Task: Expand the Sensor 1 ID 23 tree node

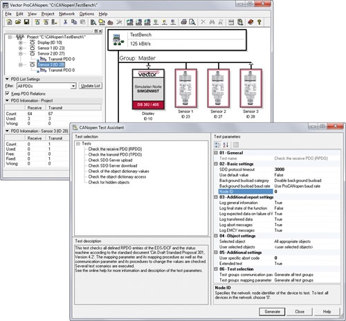Action: 21,48
